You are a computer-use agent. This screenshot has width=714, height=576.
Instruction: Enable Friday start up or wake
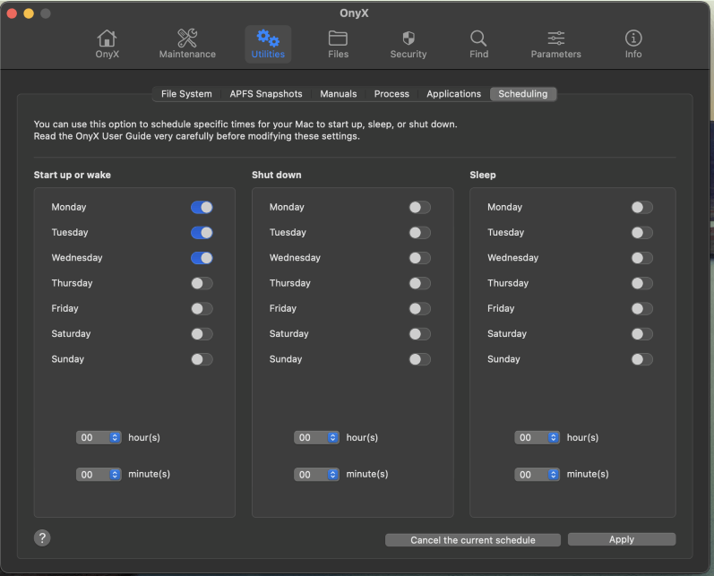tap(202, 309)
